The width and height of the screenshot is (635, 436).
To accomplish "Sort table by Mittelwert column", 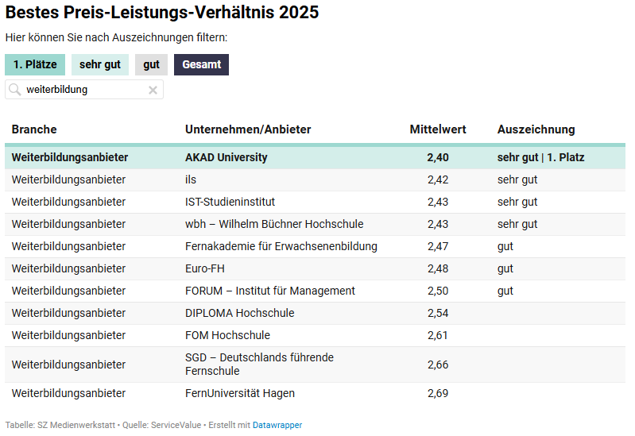I will [438, 129].
